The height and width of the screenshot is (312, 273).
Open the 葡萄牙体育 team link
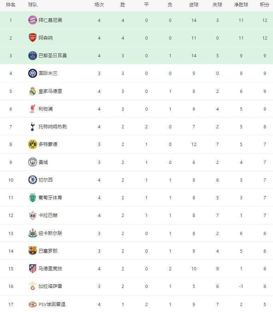(x=50, y=198)
